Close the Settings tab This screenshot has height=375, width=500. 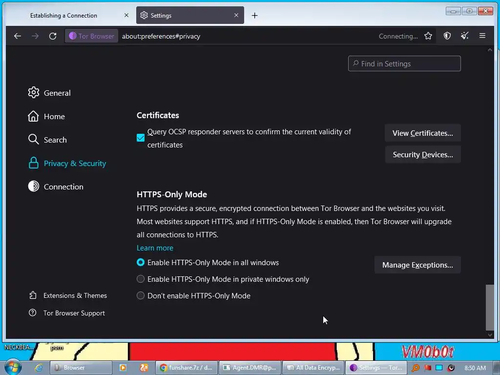(x=236, y=15)
